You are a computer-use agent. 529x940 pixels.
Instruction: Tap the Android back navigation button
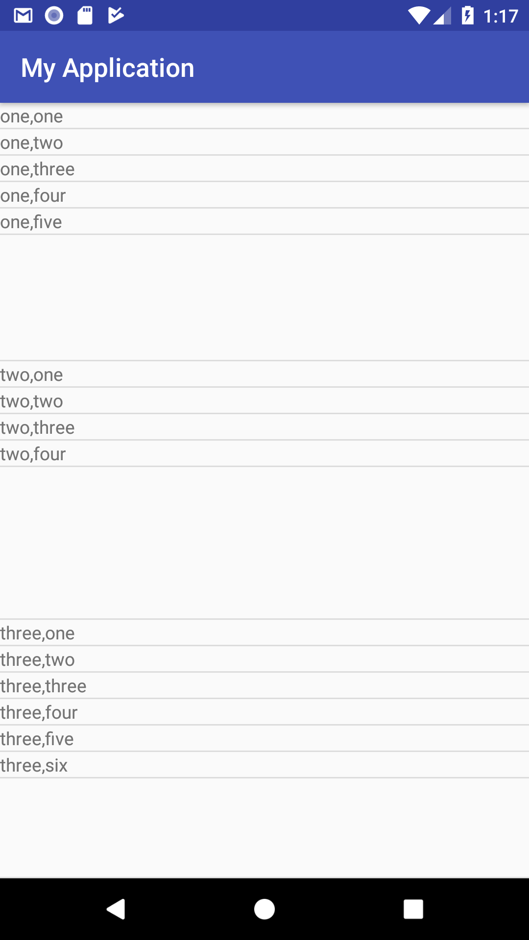pyautogui.click(x=116, y=909)
